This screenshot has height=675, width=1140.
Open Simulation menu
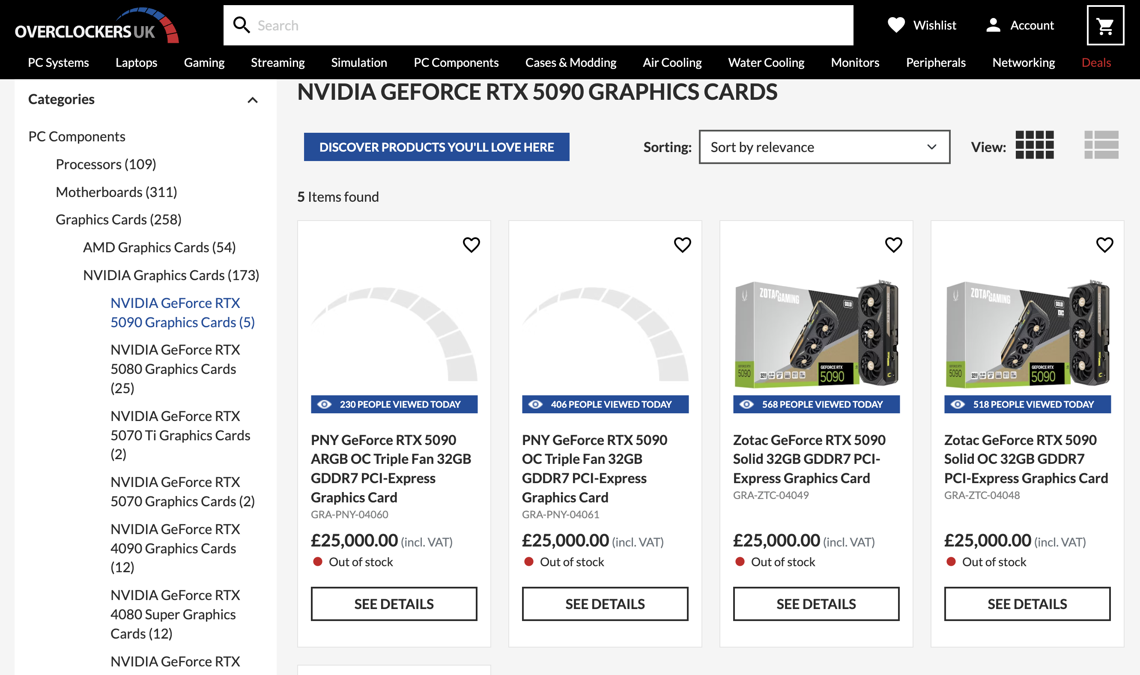pyautogui.click(x=359, y=62)
